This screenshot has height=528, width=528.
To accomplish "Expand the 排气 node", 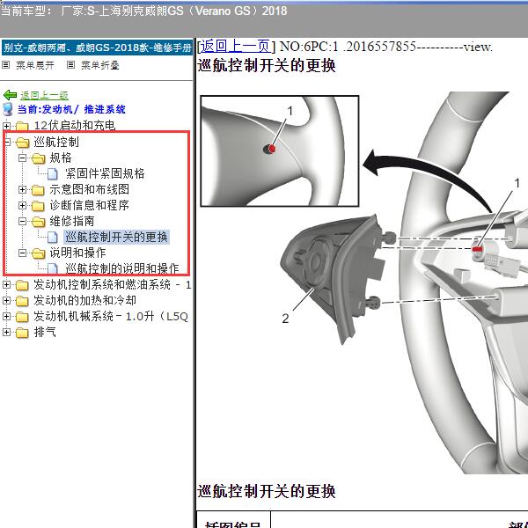I will click(x=6, y=333).
